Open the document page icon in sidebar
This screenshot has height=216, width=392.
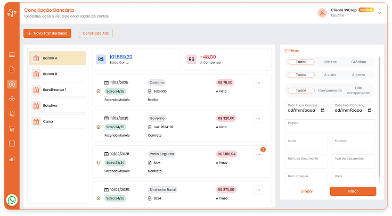coord(12,69)
